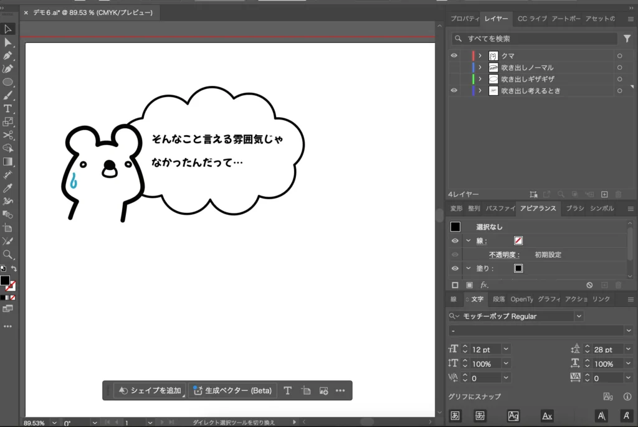
Task: Toggle the 塗り visibility in the Appearance panel
Action: coord(455,268)
